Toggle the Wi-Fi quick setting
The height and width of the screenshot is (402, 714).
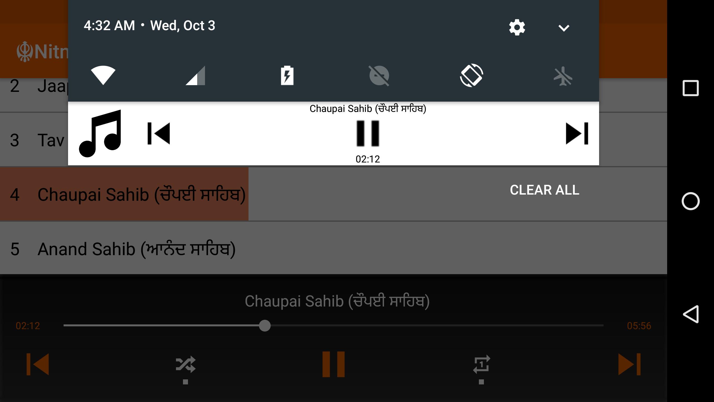pyautogui.click(x=103, y=75)
